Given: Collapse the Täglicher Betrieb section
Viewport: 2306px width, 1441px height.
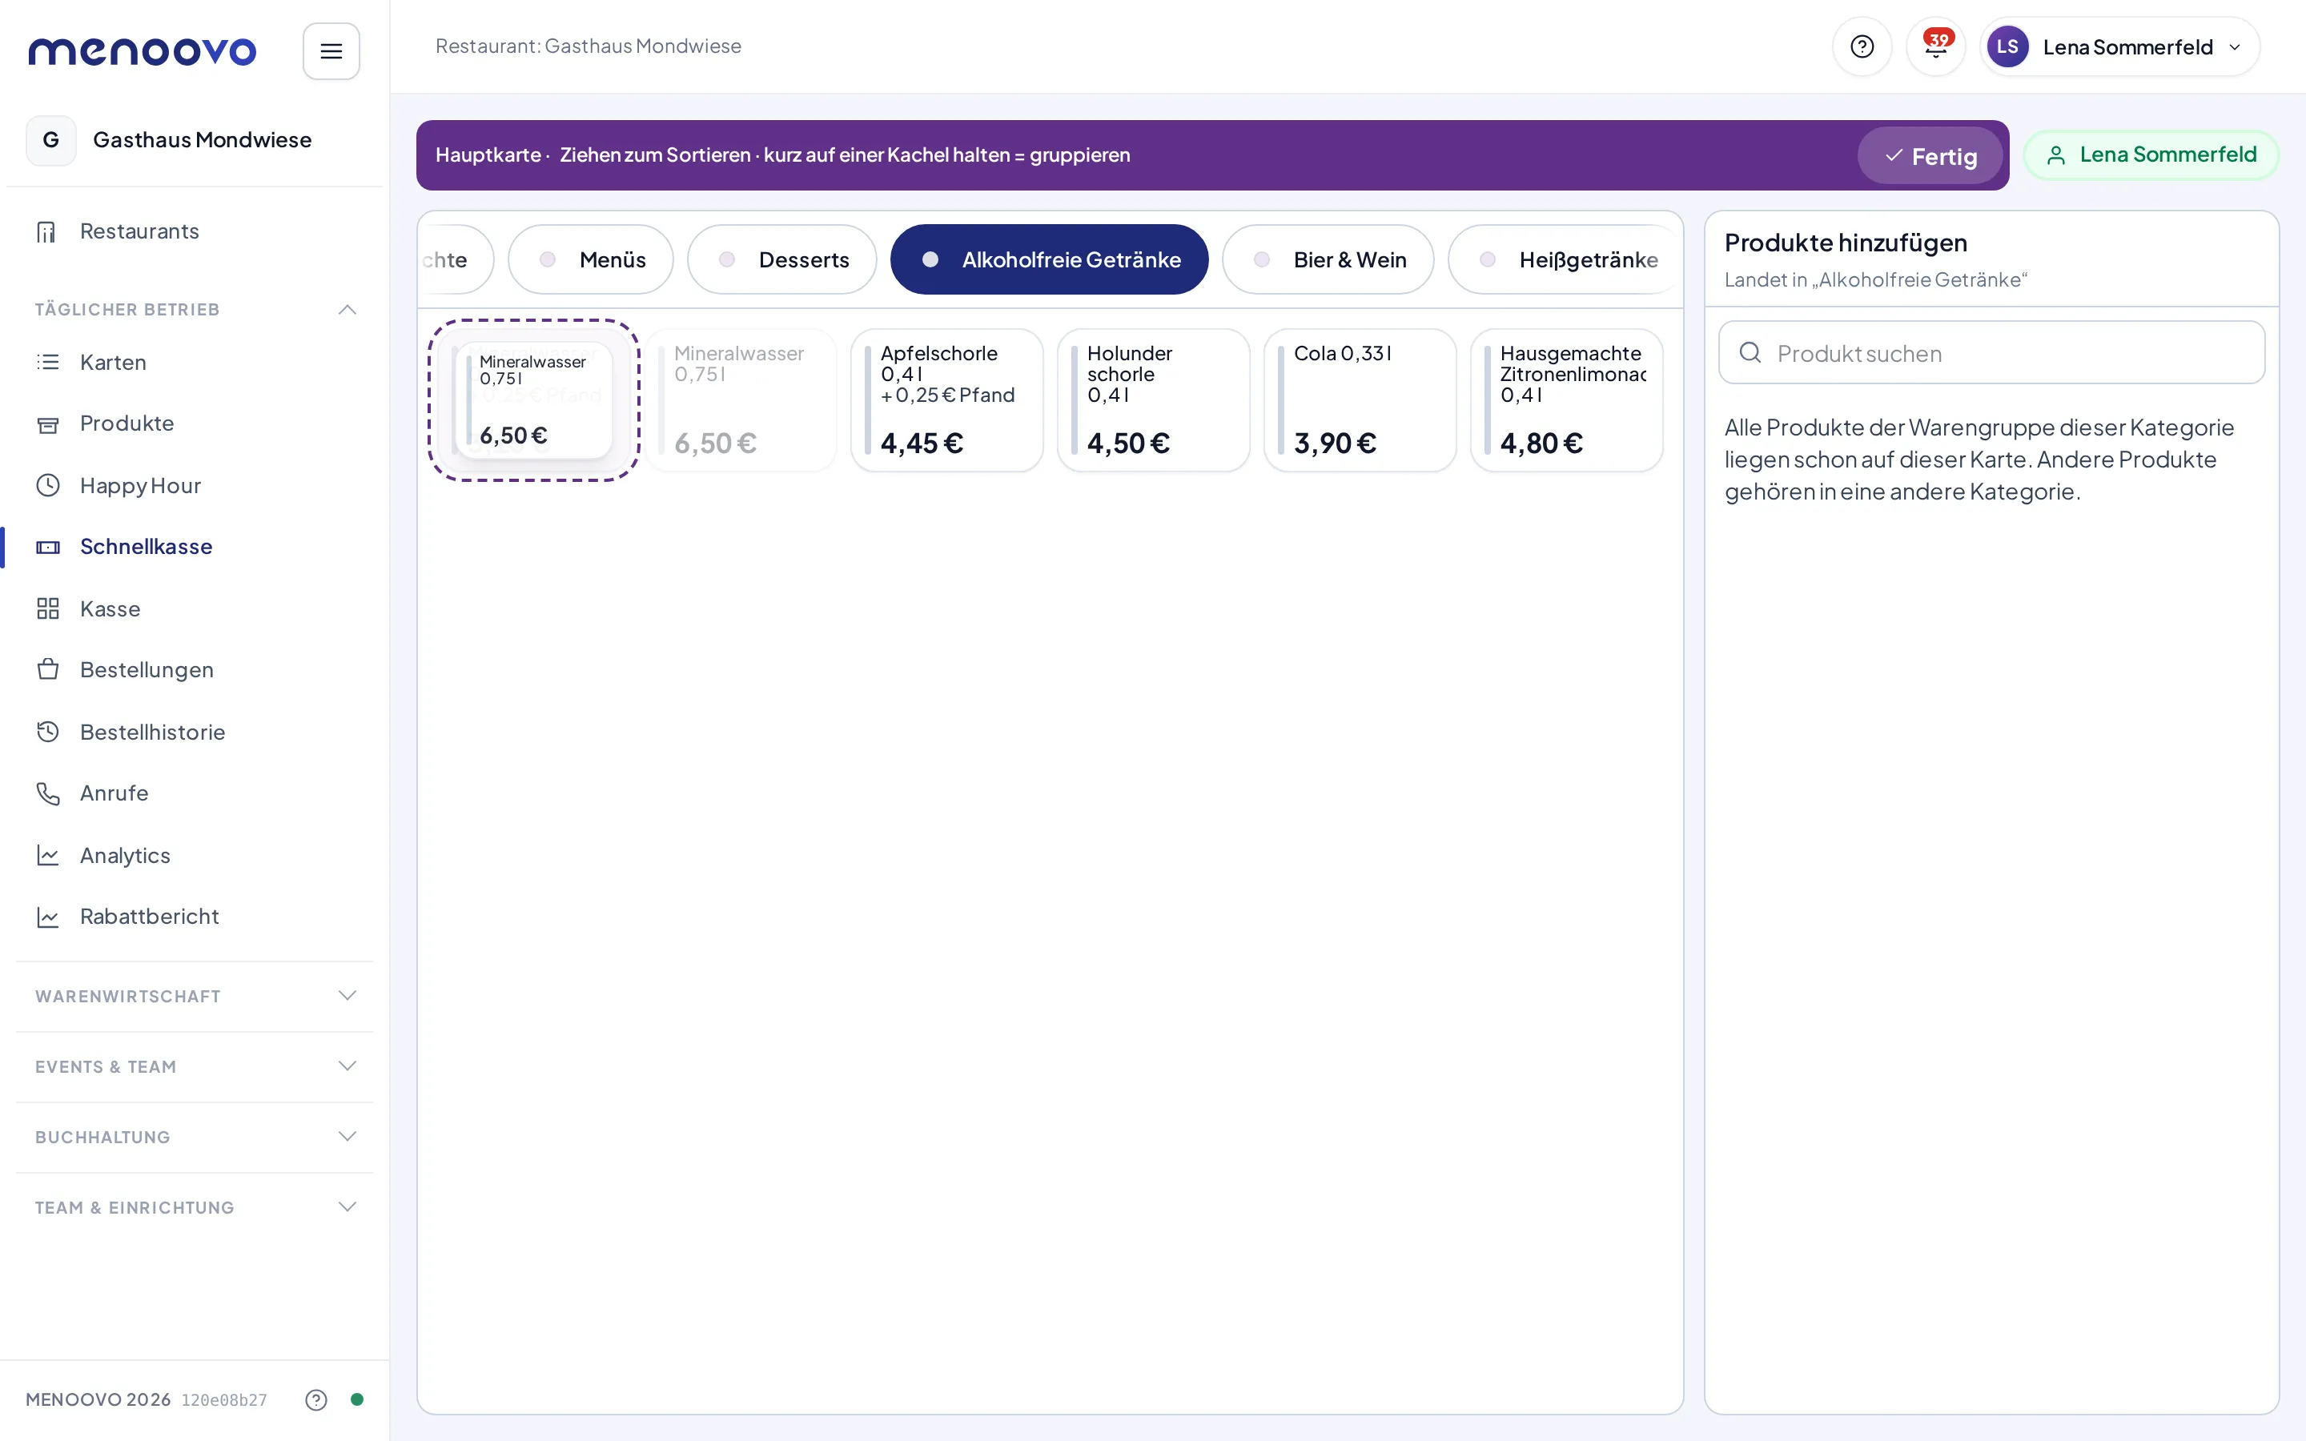Looking at the screenshot, I should 195,309.
